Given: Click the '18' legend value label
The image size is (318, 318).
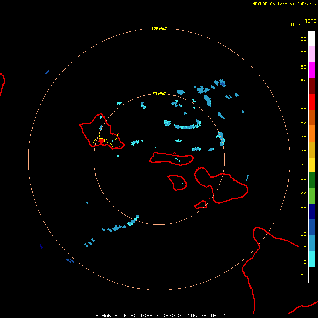Looking at the screenshot, I should (304, 206).
